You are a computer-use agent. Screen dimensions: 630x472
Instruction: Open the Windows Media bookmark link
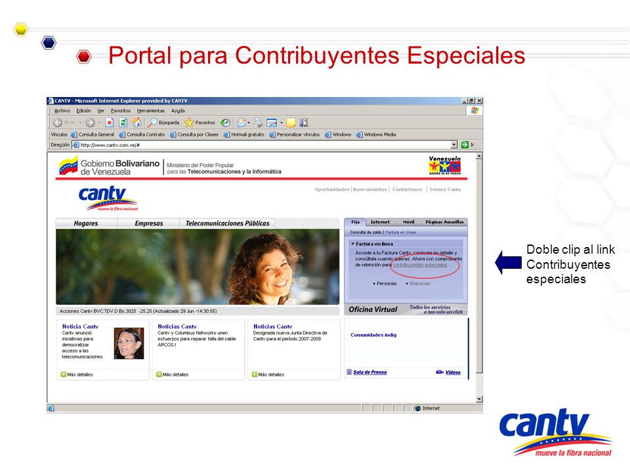(x=376, y=134)
